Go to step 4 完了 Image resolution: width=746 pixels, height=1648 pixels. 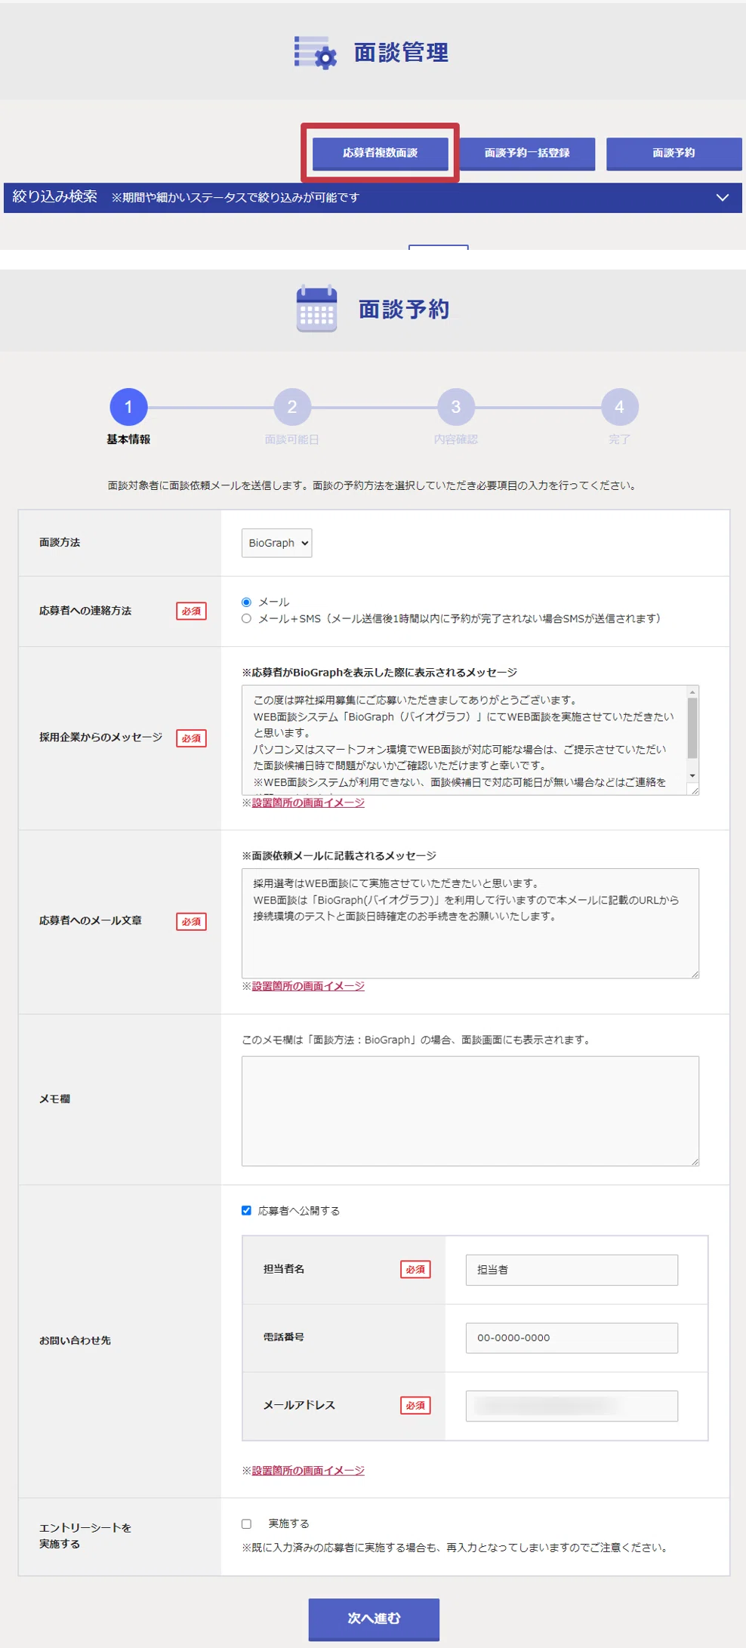(620, 407)
